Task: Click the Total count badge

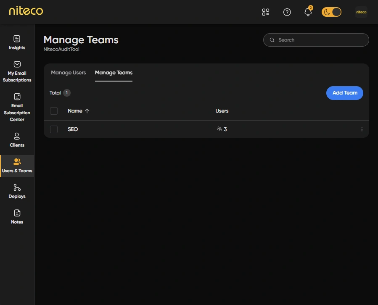Action: tap(67, 93)
